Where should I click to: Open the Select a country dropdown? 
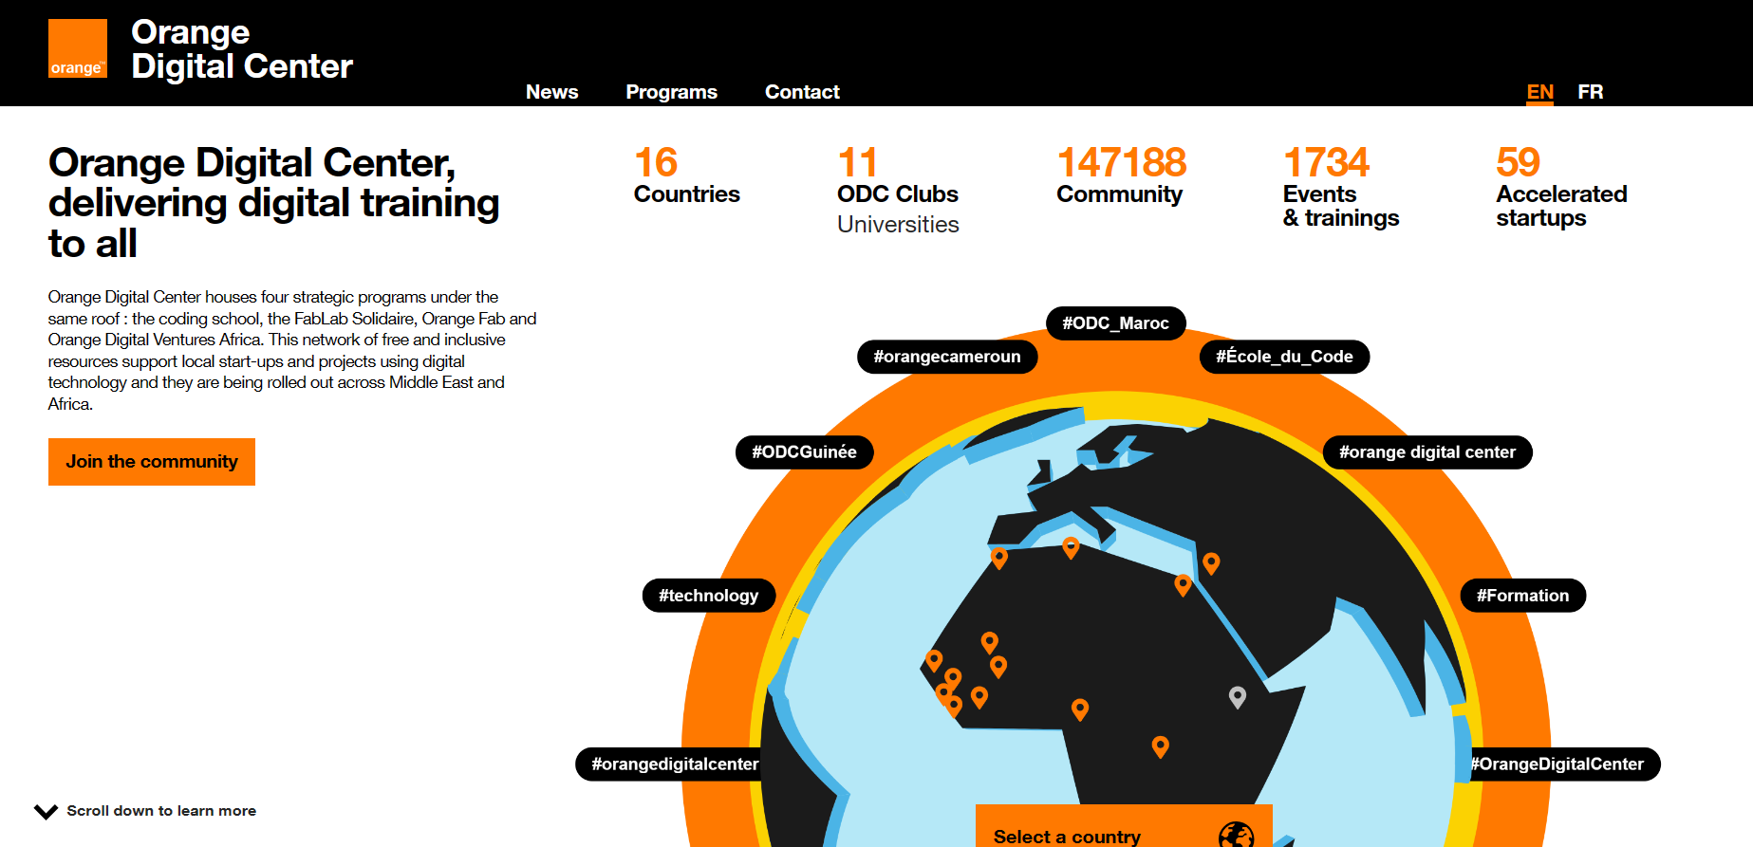click(1124, 826)
